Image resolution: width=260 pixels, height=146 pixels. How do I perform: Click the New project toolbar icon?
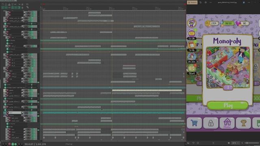[2, 4]
